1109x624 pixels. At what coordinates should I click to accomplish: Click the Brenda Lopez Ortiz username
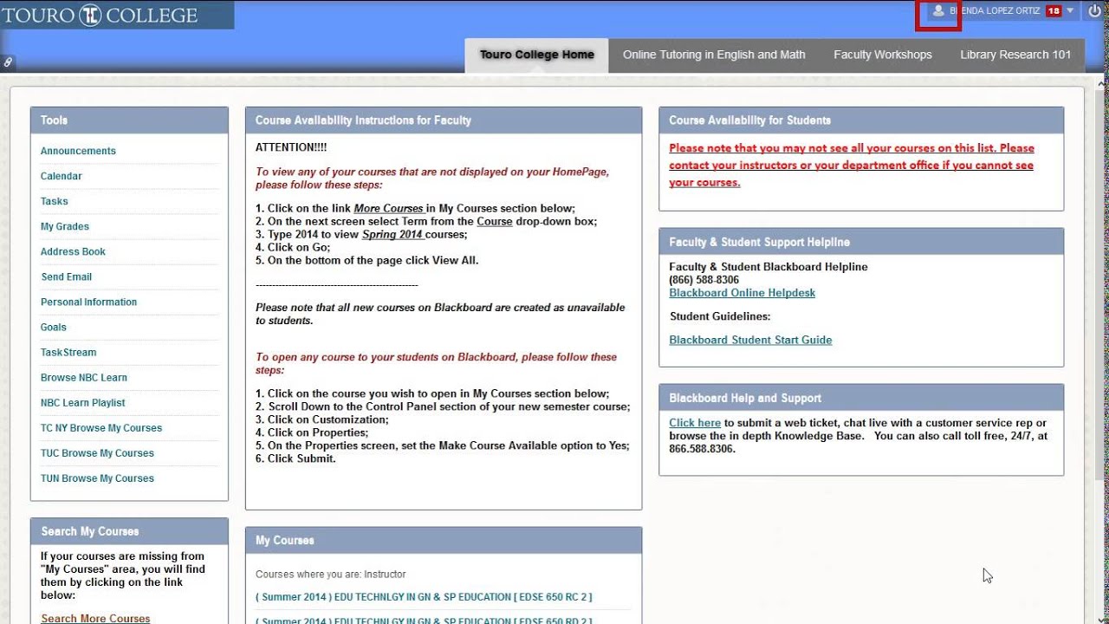coord(995,11)
